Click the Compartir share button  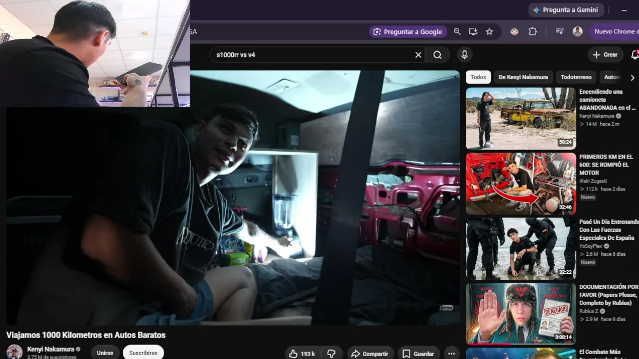pos(370,354)
